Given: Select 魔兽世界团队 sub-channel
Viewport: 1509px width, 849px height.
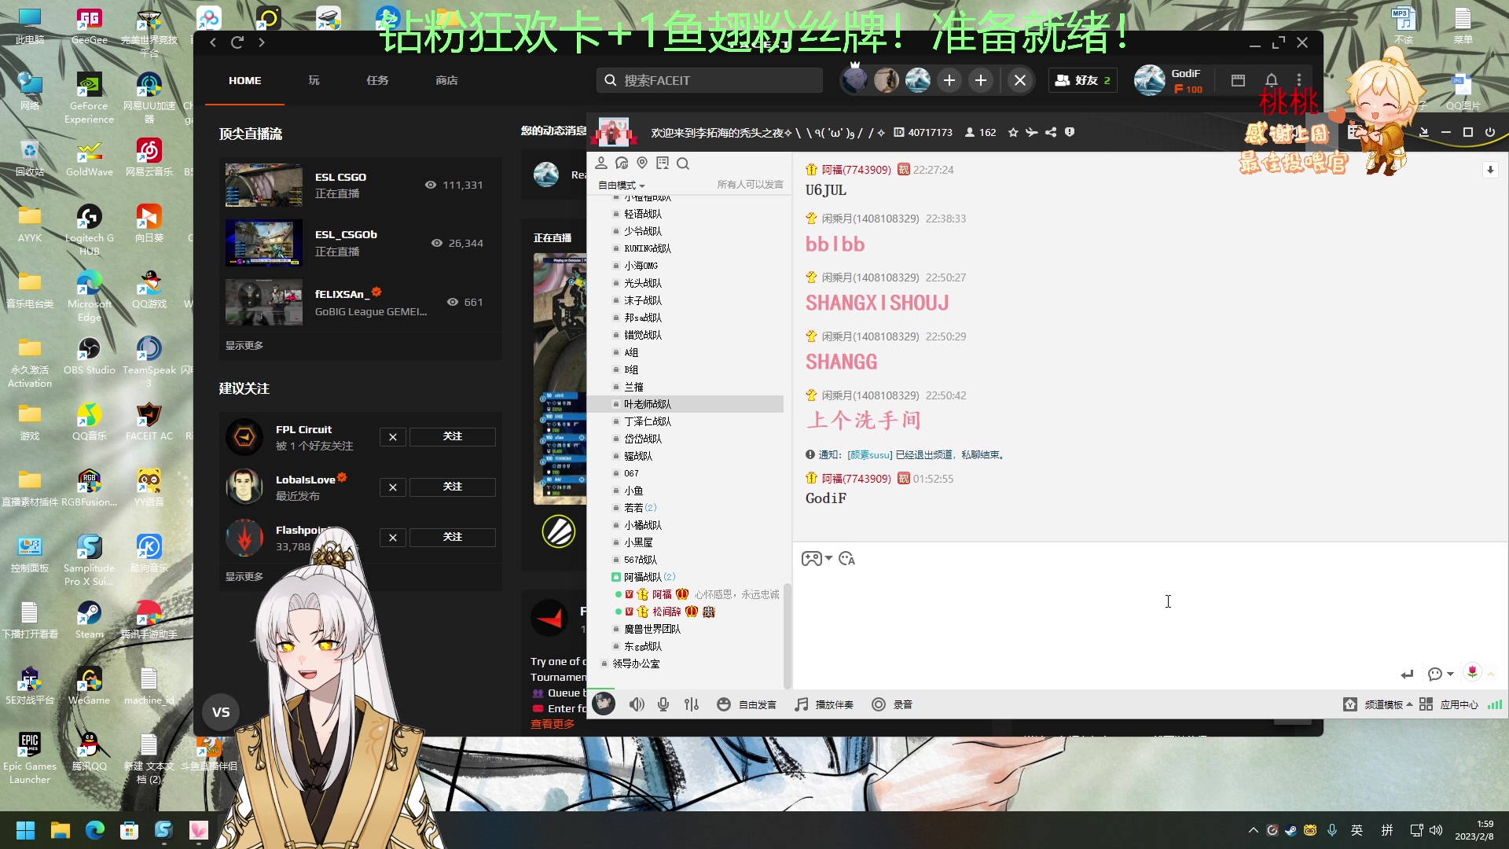Looking at the screenshot, I should point(652,629).
